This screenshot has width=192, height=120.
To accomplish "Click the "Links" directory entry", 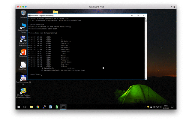I will pyautogui.click(x=63, y=54).
